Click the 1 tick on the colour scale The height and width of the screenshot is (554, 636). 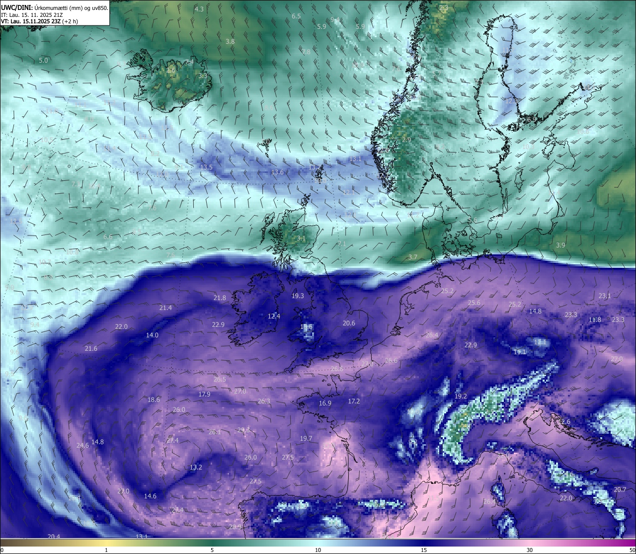[106, 550]
